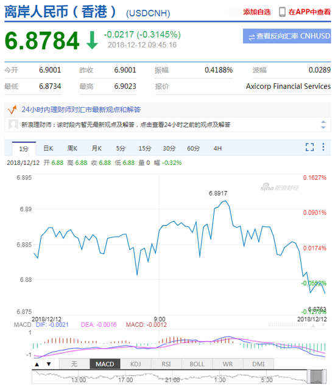Switch to 周K chart tab

coord(72,148)
